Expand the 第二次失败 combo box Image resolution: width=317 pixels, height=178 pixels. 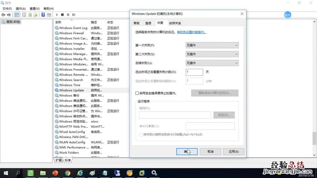click(212, 54)
